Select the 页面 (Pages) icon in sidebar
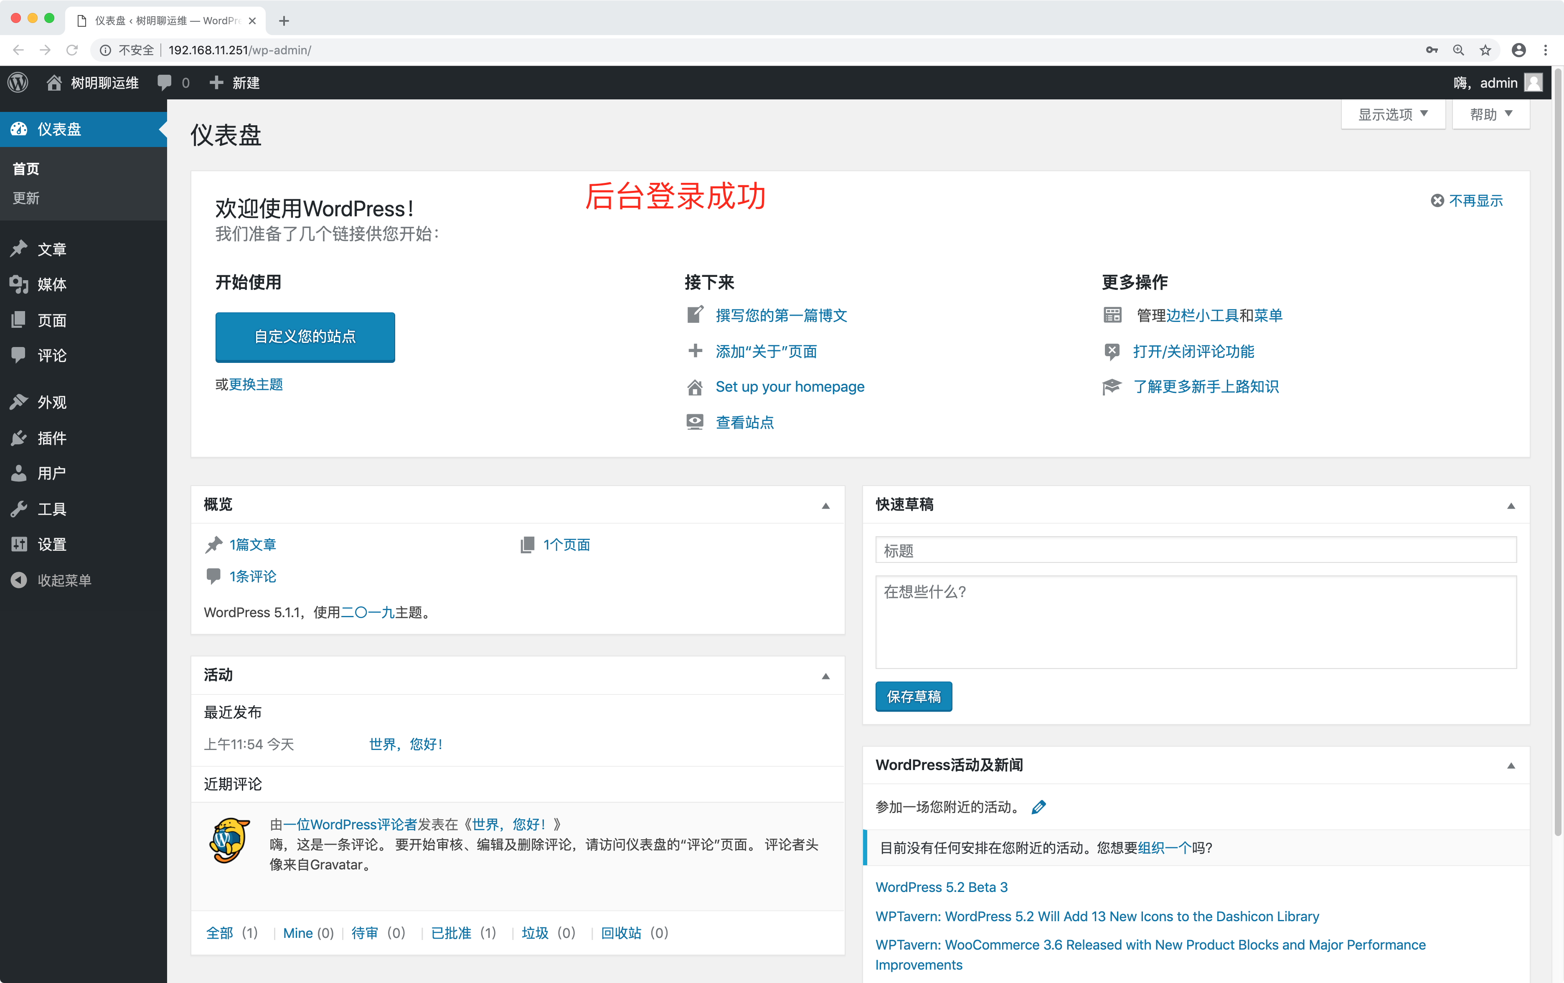Viewport: 1564px width, 983px height. pyautogui.click(x=20, y=319)
